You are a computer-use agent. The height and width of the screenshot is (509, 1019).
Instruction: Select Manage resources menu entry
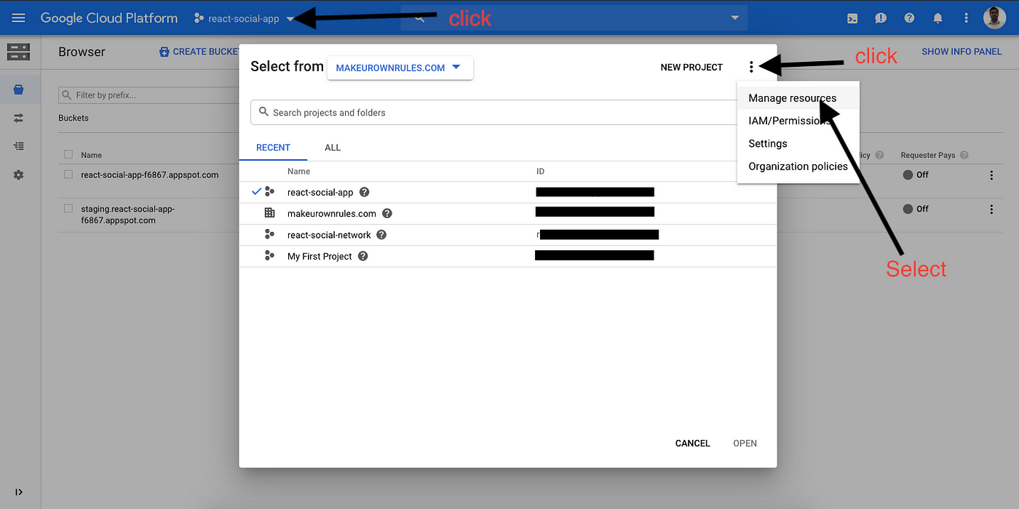click(798, 98)
